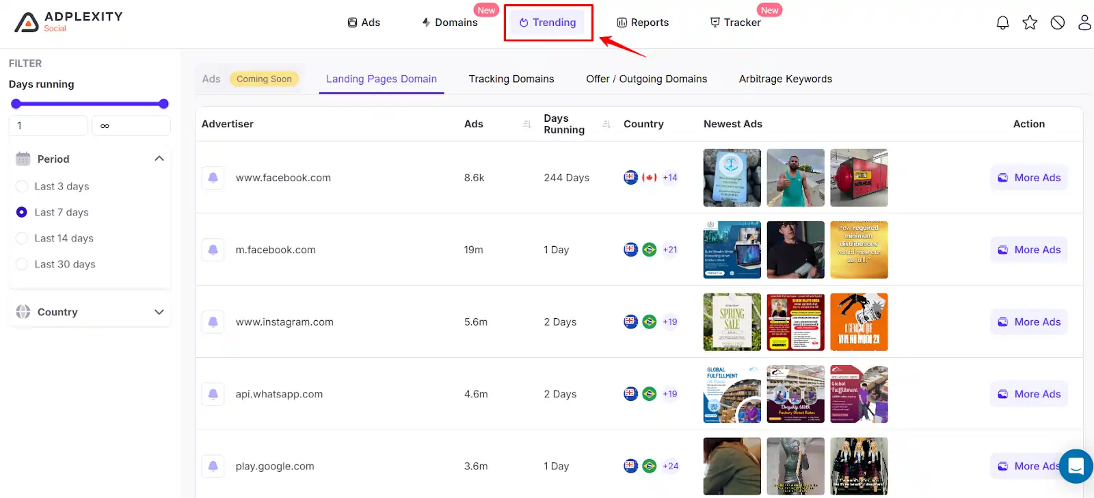Collapse the Period filter section
1094x498 pixels.
pyautogui.click(x=159, y=159)
